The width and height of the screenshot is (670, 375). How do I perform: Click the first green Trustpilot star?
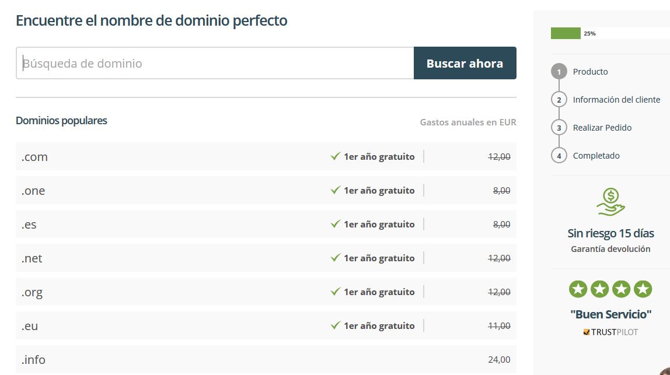(x=578, y=289)
